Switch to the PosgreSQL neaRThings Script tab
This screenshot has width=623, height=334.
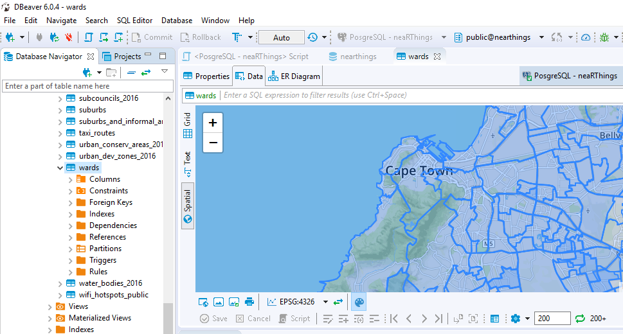pos(245,57)
